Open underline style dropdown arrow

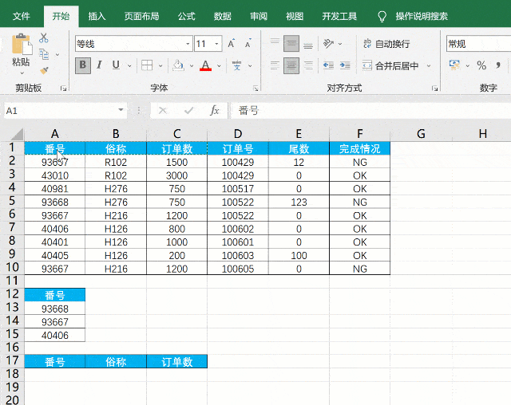coord(129,65)
